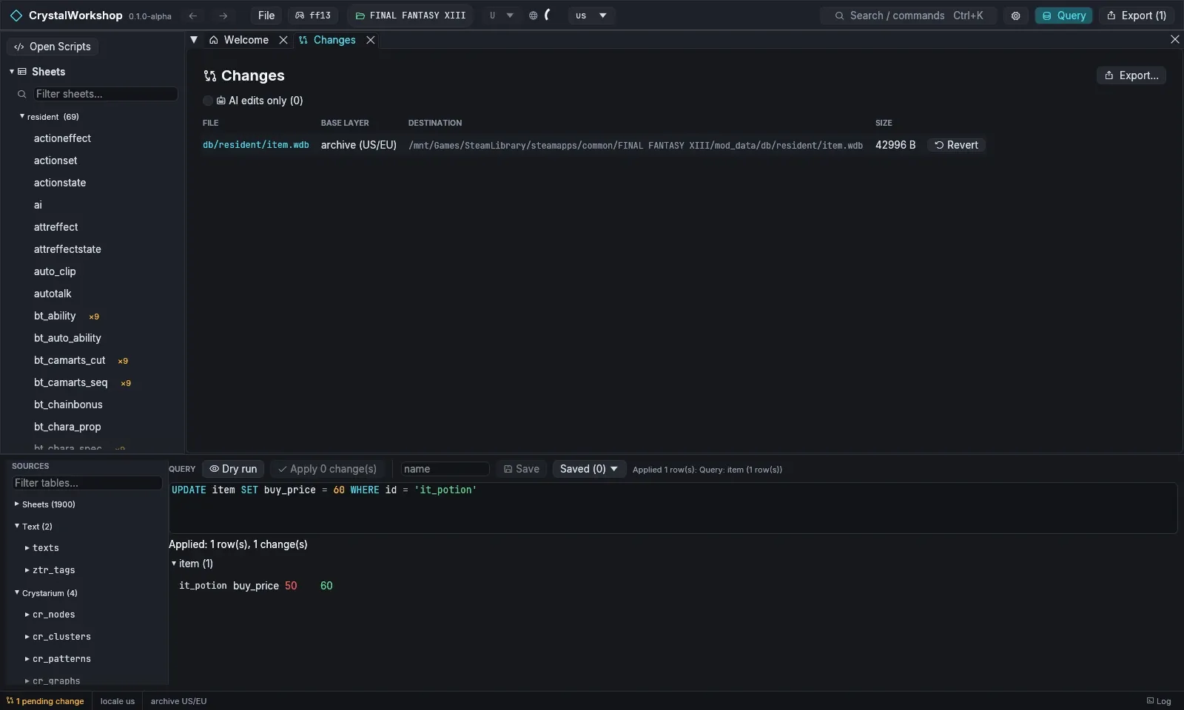Screen dimensions: 1184x710
Task: Revert the item.wdb change
Action: click(x=956, y=145)
